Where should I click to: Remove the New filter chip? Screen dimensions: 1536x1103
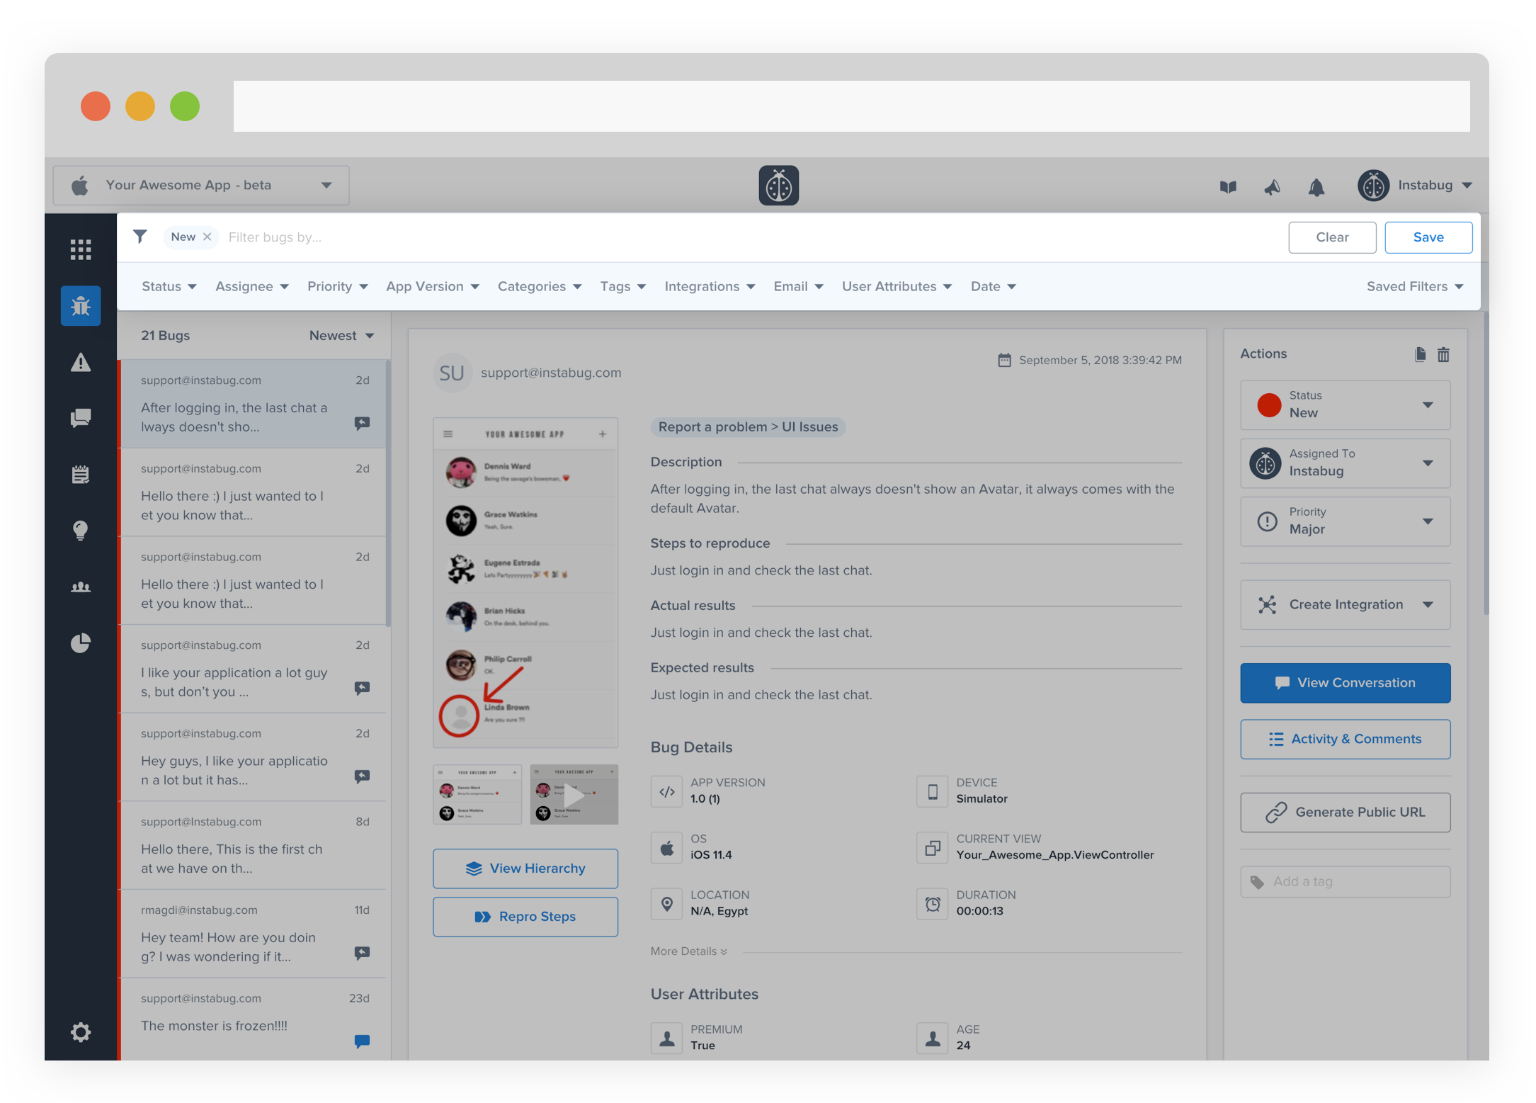point(207,237)
